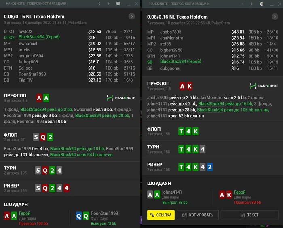The height and width of the screenshot is (228, 283).
Task: Click 41/30 stats for bigben2958
Action: tap(272, 50)
